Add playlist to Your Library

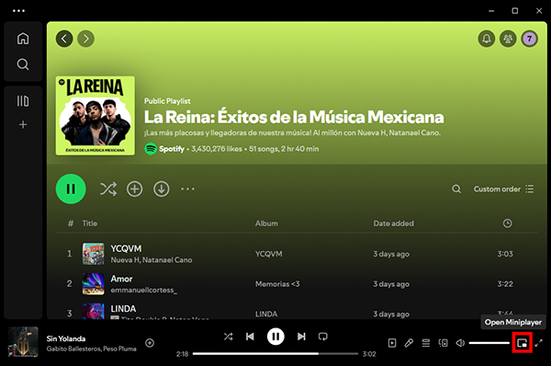(135, 189)
